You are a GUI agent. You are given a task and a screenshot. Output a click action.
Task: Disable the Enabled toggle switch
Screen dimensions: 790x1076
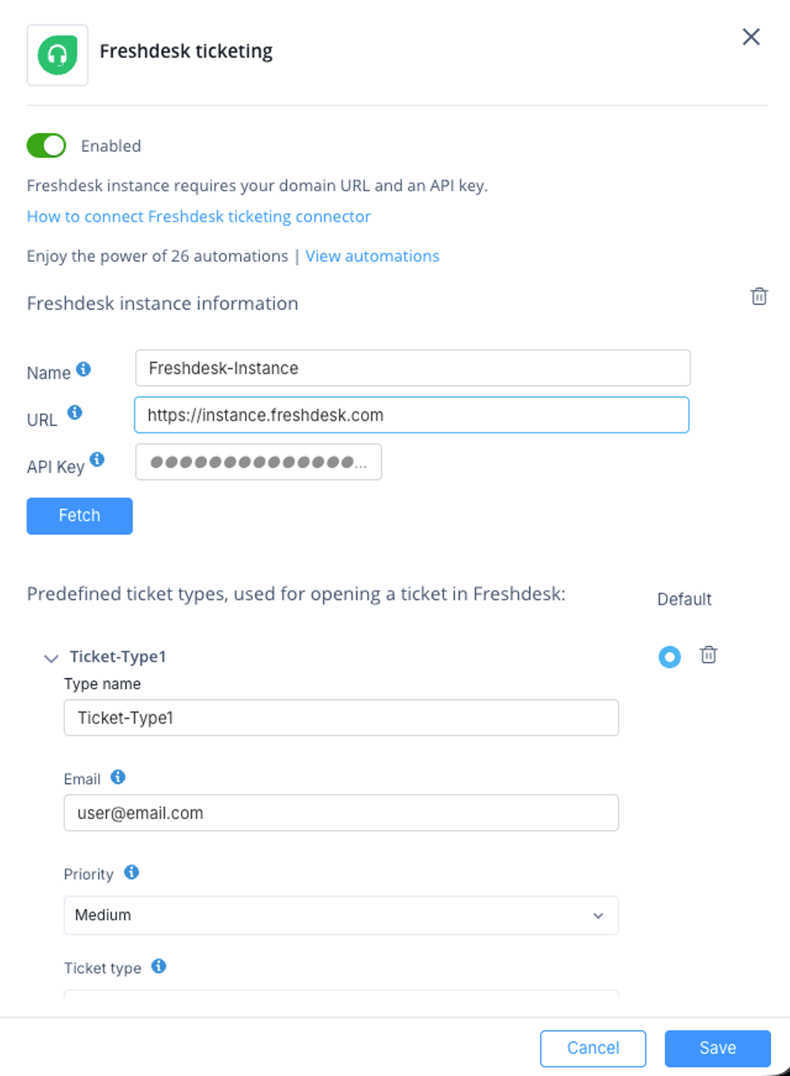(x=47, y=145)
